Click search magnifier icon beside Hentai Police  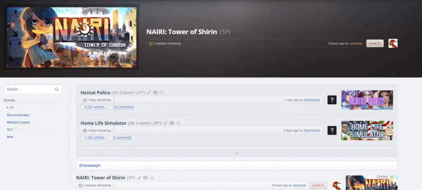[x=162, y=93]
